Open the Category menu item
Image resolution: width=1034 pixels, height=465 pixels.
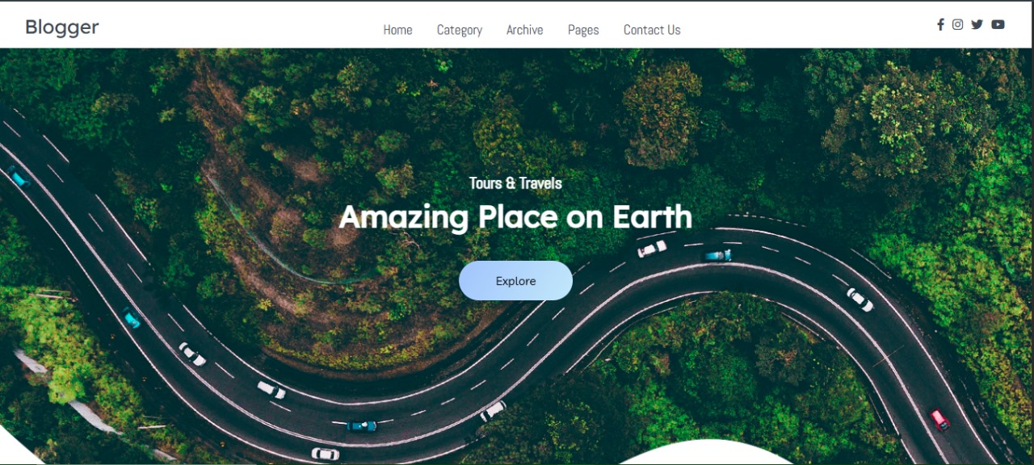point(460,30)
